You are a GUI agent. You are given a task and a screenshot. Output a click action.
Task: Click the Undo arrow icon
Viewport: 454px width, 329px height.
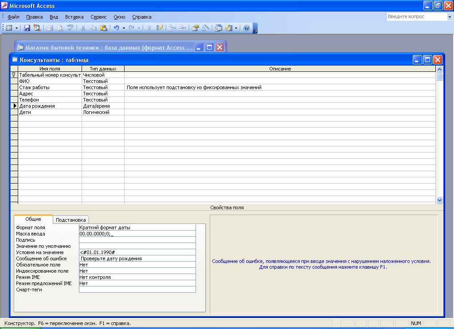coord(117,28)
